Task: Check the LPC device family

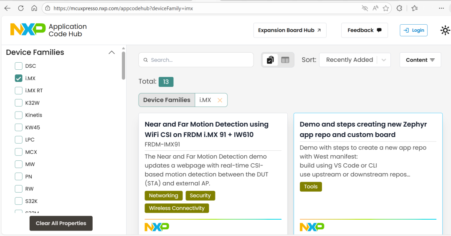Action: pyautogui.click(x=18, y=140)
